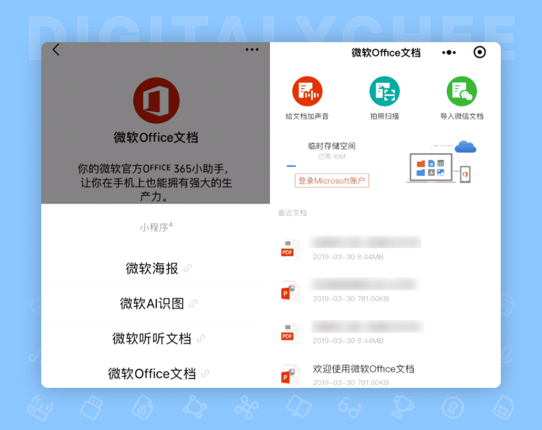Tap PowerPoint icon beside 欢迎使用微软Office文档
542x430 pixels.
[290, 375]
